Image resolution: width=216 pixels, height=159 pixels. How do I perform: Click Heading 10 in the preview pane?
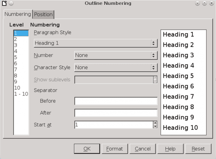(x=180, y=127)
